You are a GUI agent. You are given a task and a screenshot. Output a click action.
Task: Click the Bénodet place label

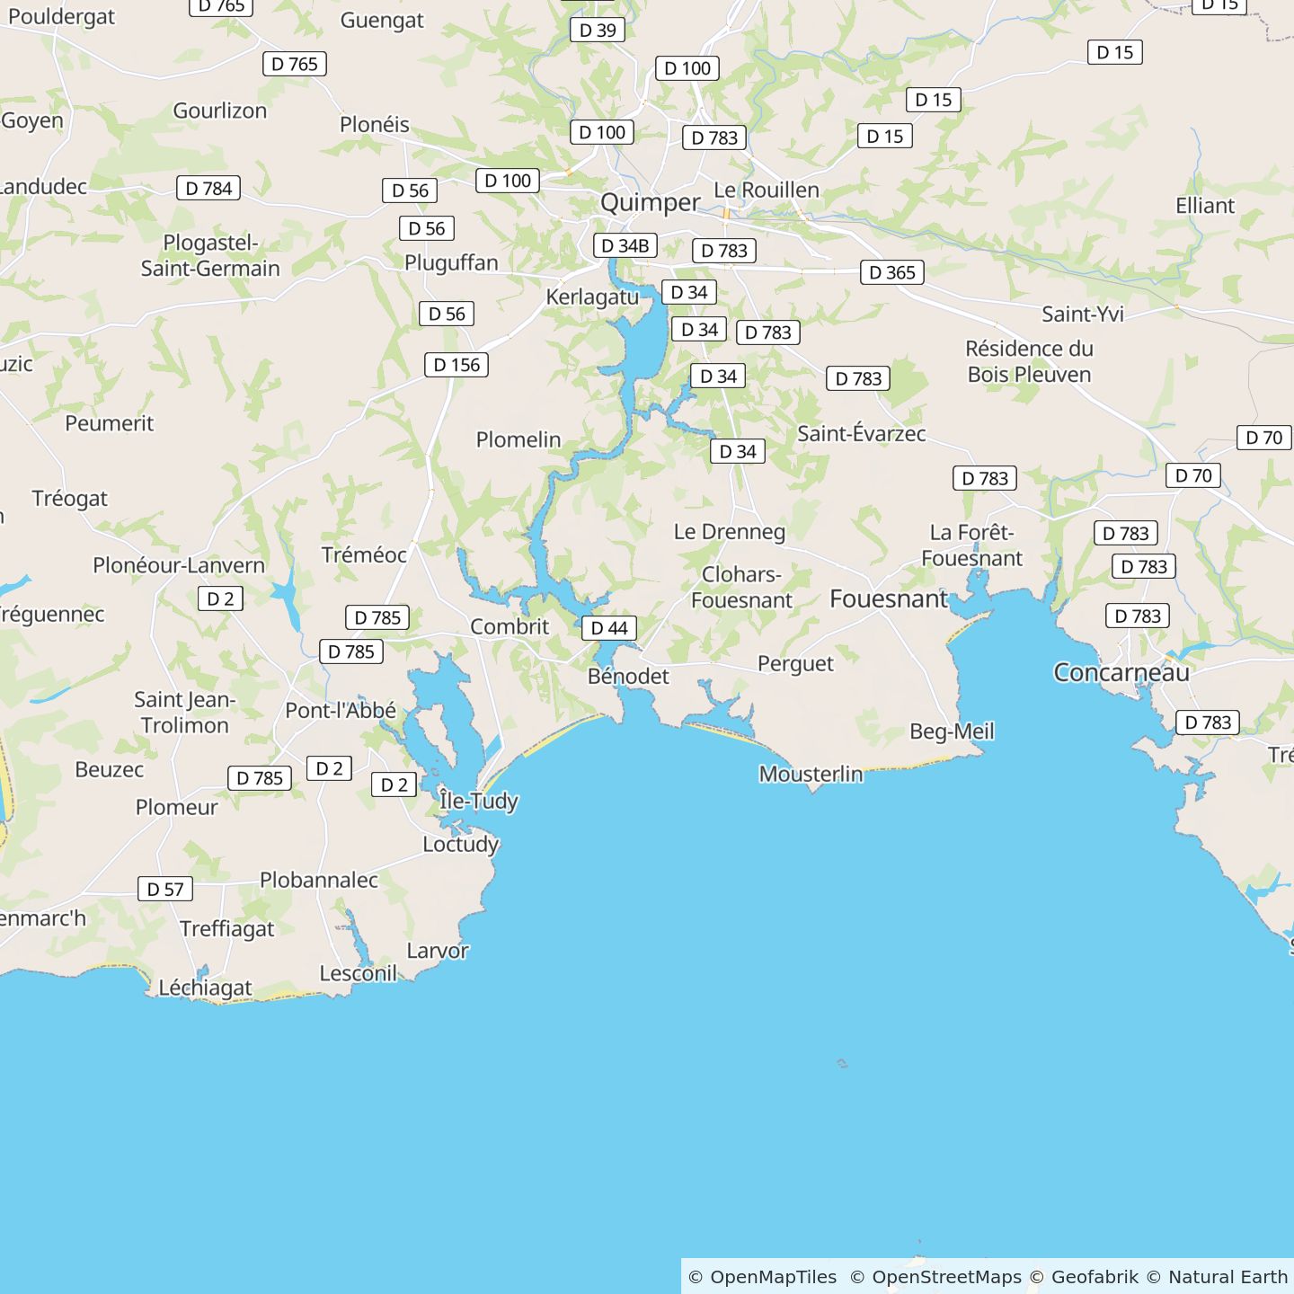click(628, 676)
